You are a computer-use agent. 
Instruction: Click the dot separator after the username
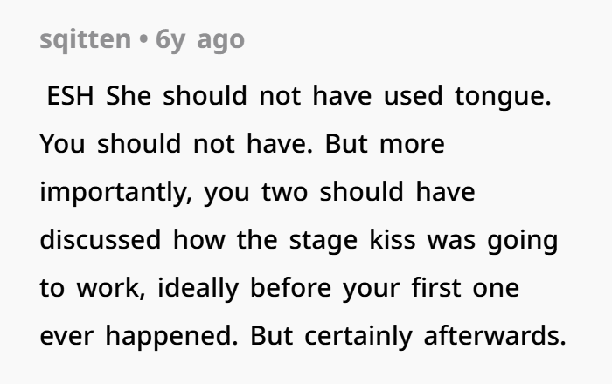tap(143, 40)
